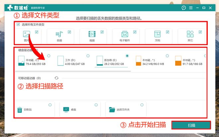Click the local disk C: drive icon
The height and width of the screenshot is (137, 219).
(x=21, y=61)
